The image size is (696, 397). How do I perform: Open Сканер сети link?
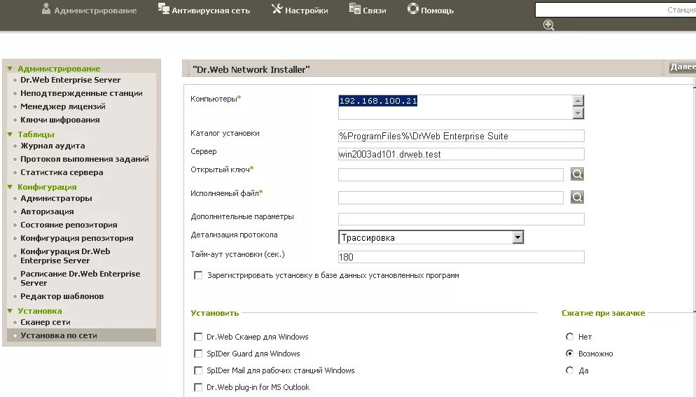46,322
